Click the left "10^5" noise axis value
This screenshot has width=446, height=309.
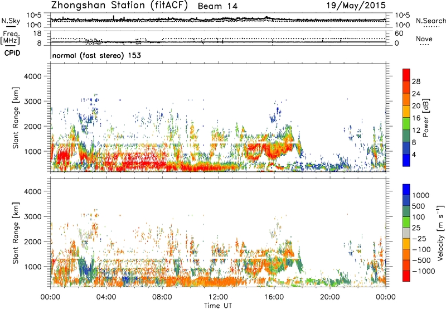34,16
